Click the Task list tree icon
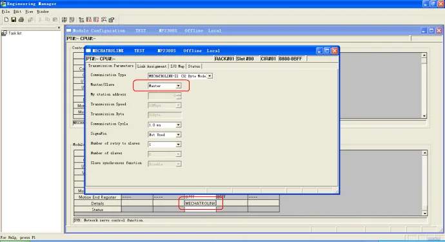The height and width of the screenshot is (242, 445). click(x=4, y=33)
